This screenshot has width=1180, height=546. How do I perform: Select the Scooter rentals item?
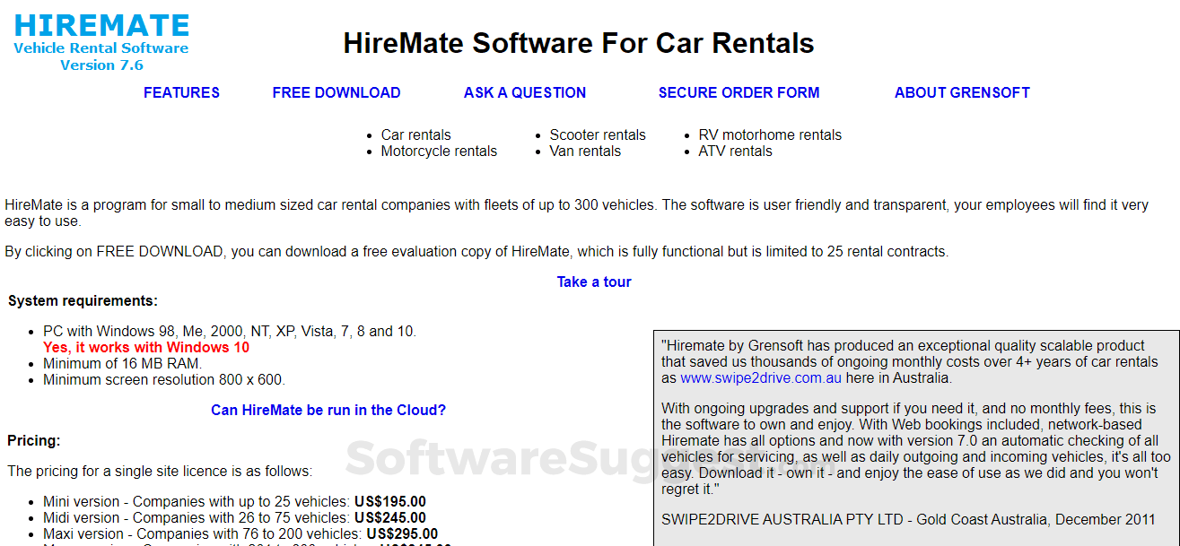pyautogui.click(x=598, y=134)
